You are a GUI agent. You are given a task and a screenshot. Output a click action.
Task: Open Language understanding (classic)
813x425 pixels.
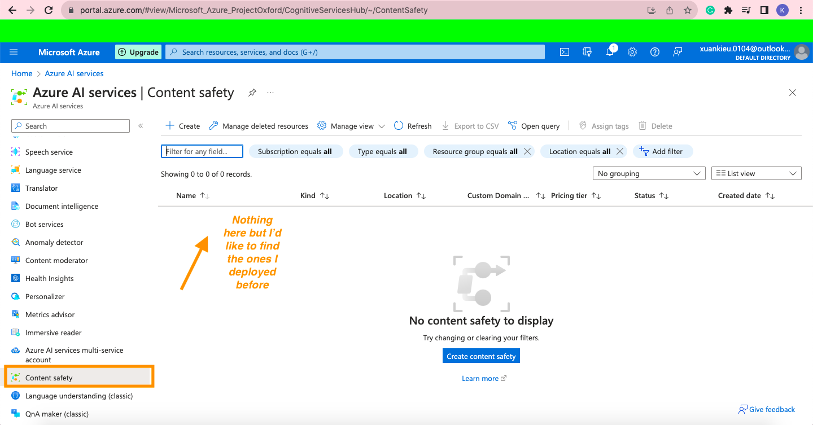tap(79, 396)
